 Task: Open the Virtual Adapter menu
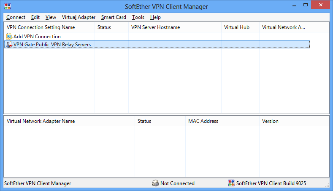pos(79,17)
